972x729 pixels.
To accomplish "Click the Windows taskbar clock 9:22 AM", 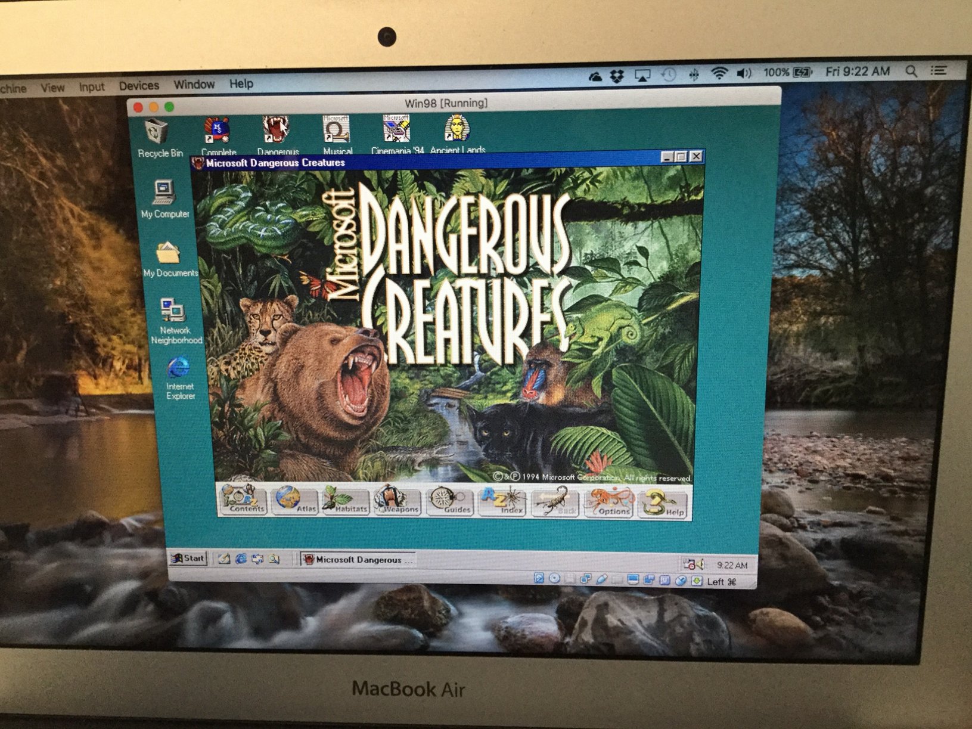I will 732,565.
